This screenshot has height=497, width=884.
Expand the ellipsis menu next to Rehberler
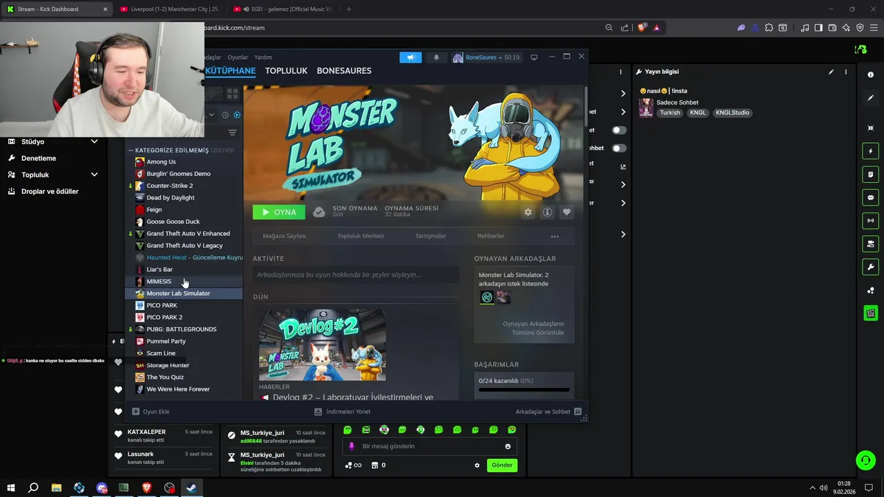coord(555,236)
